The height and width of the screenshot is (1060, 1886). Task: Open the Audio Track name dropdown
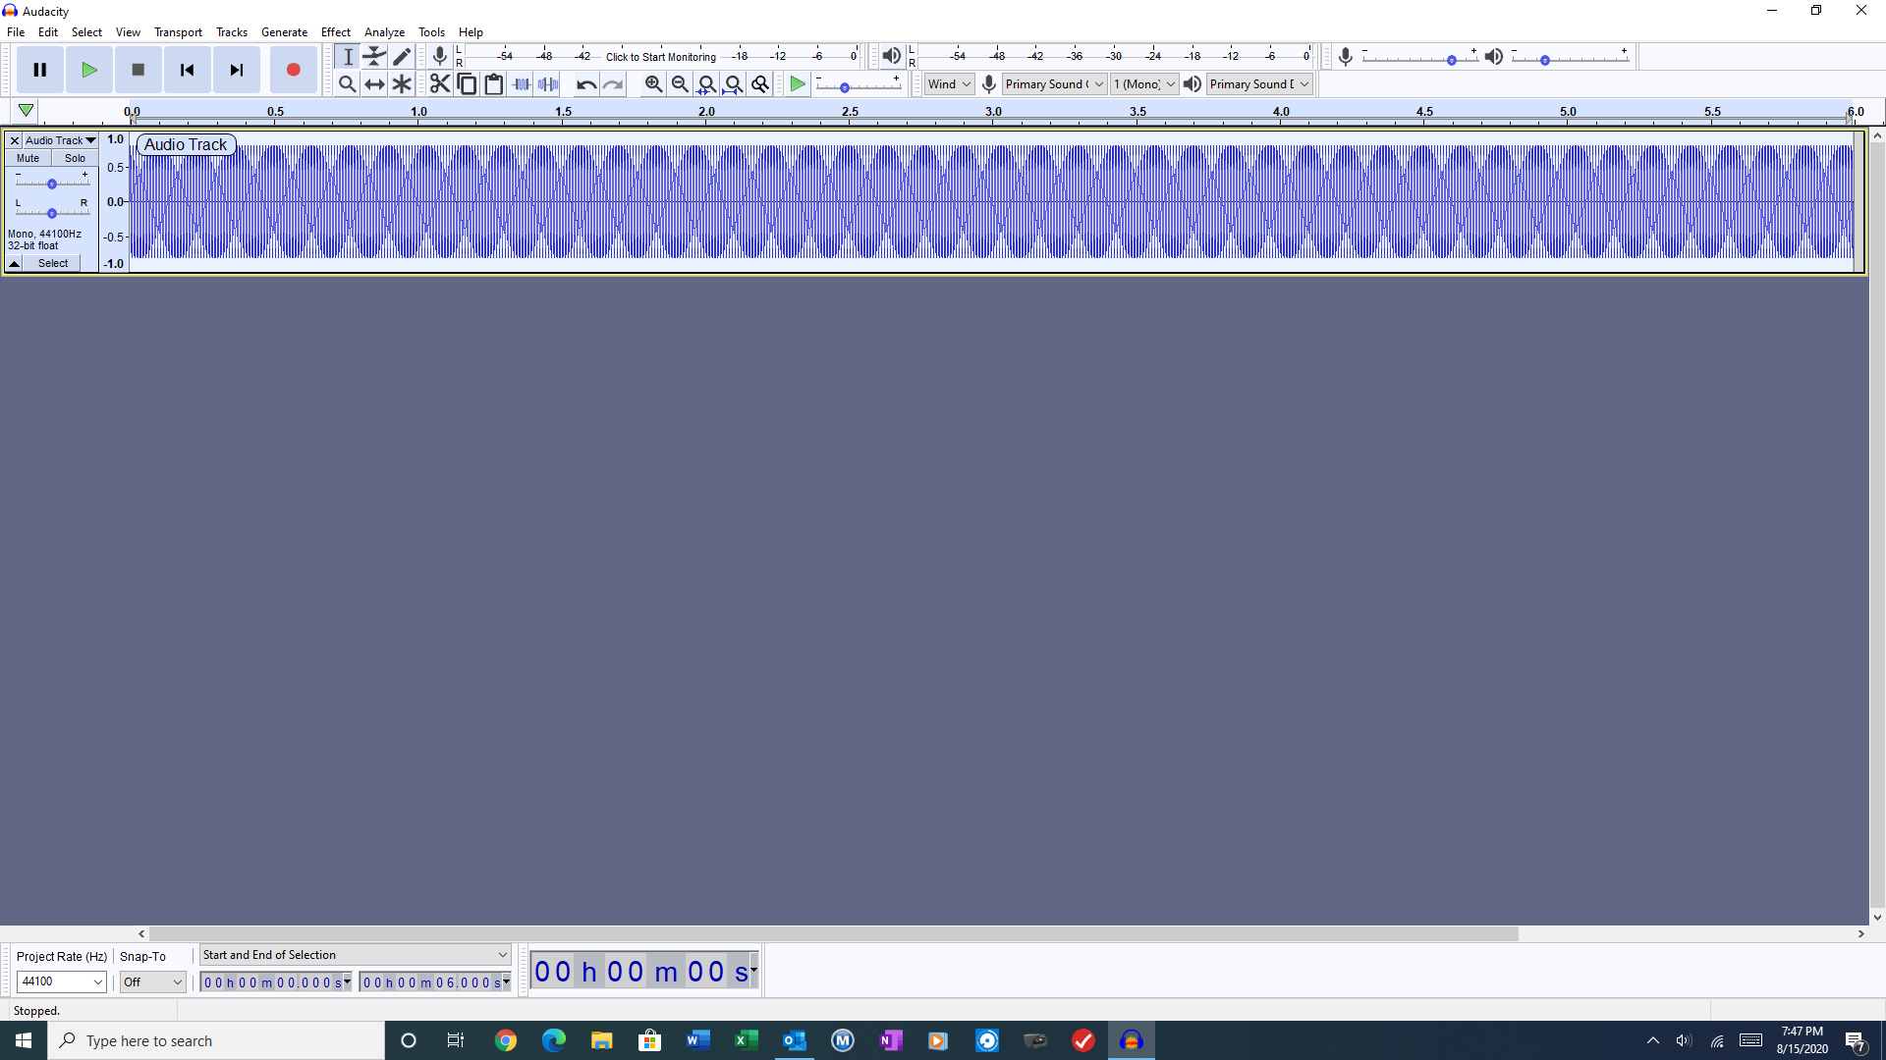[x=60, y=140]
